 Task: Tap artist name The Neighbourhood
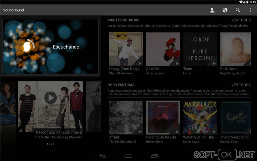click(x=122, y=142)
